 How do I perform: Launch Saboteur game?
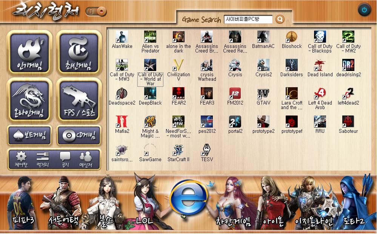[x=348, y=125]
